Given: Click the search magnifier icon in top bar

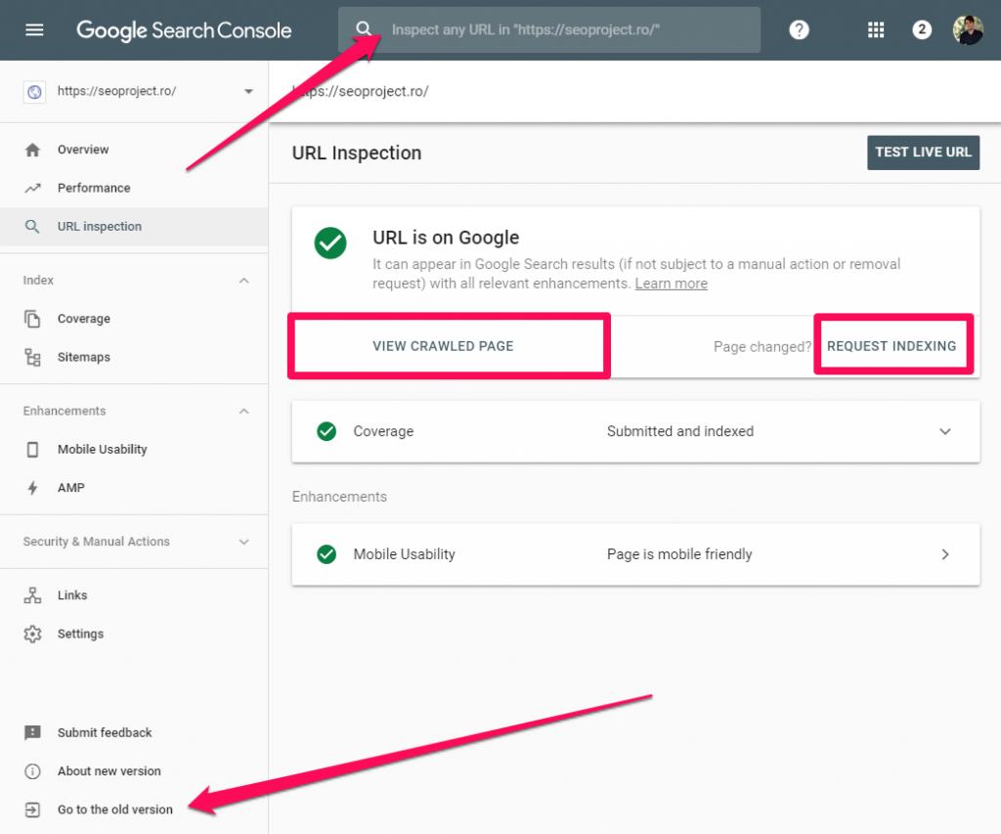Looking at the screenshot, I should tap(364, 29).
